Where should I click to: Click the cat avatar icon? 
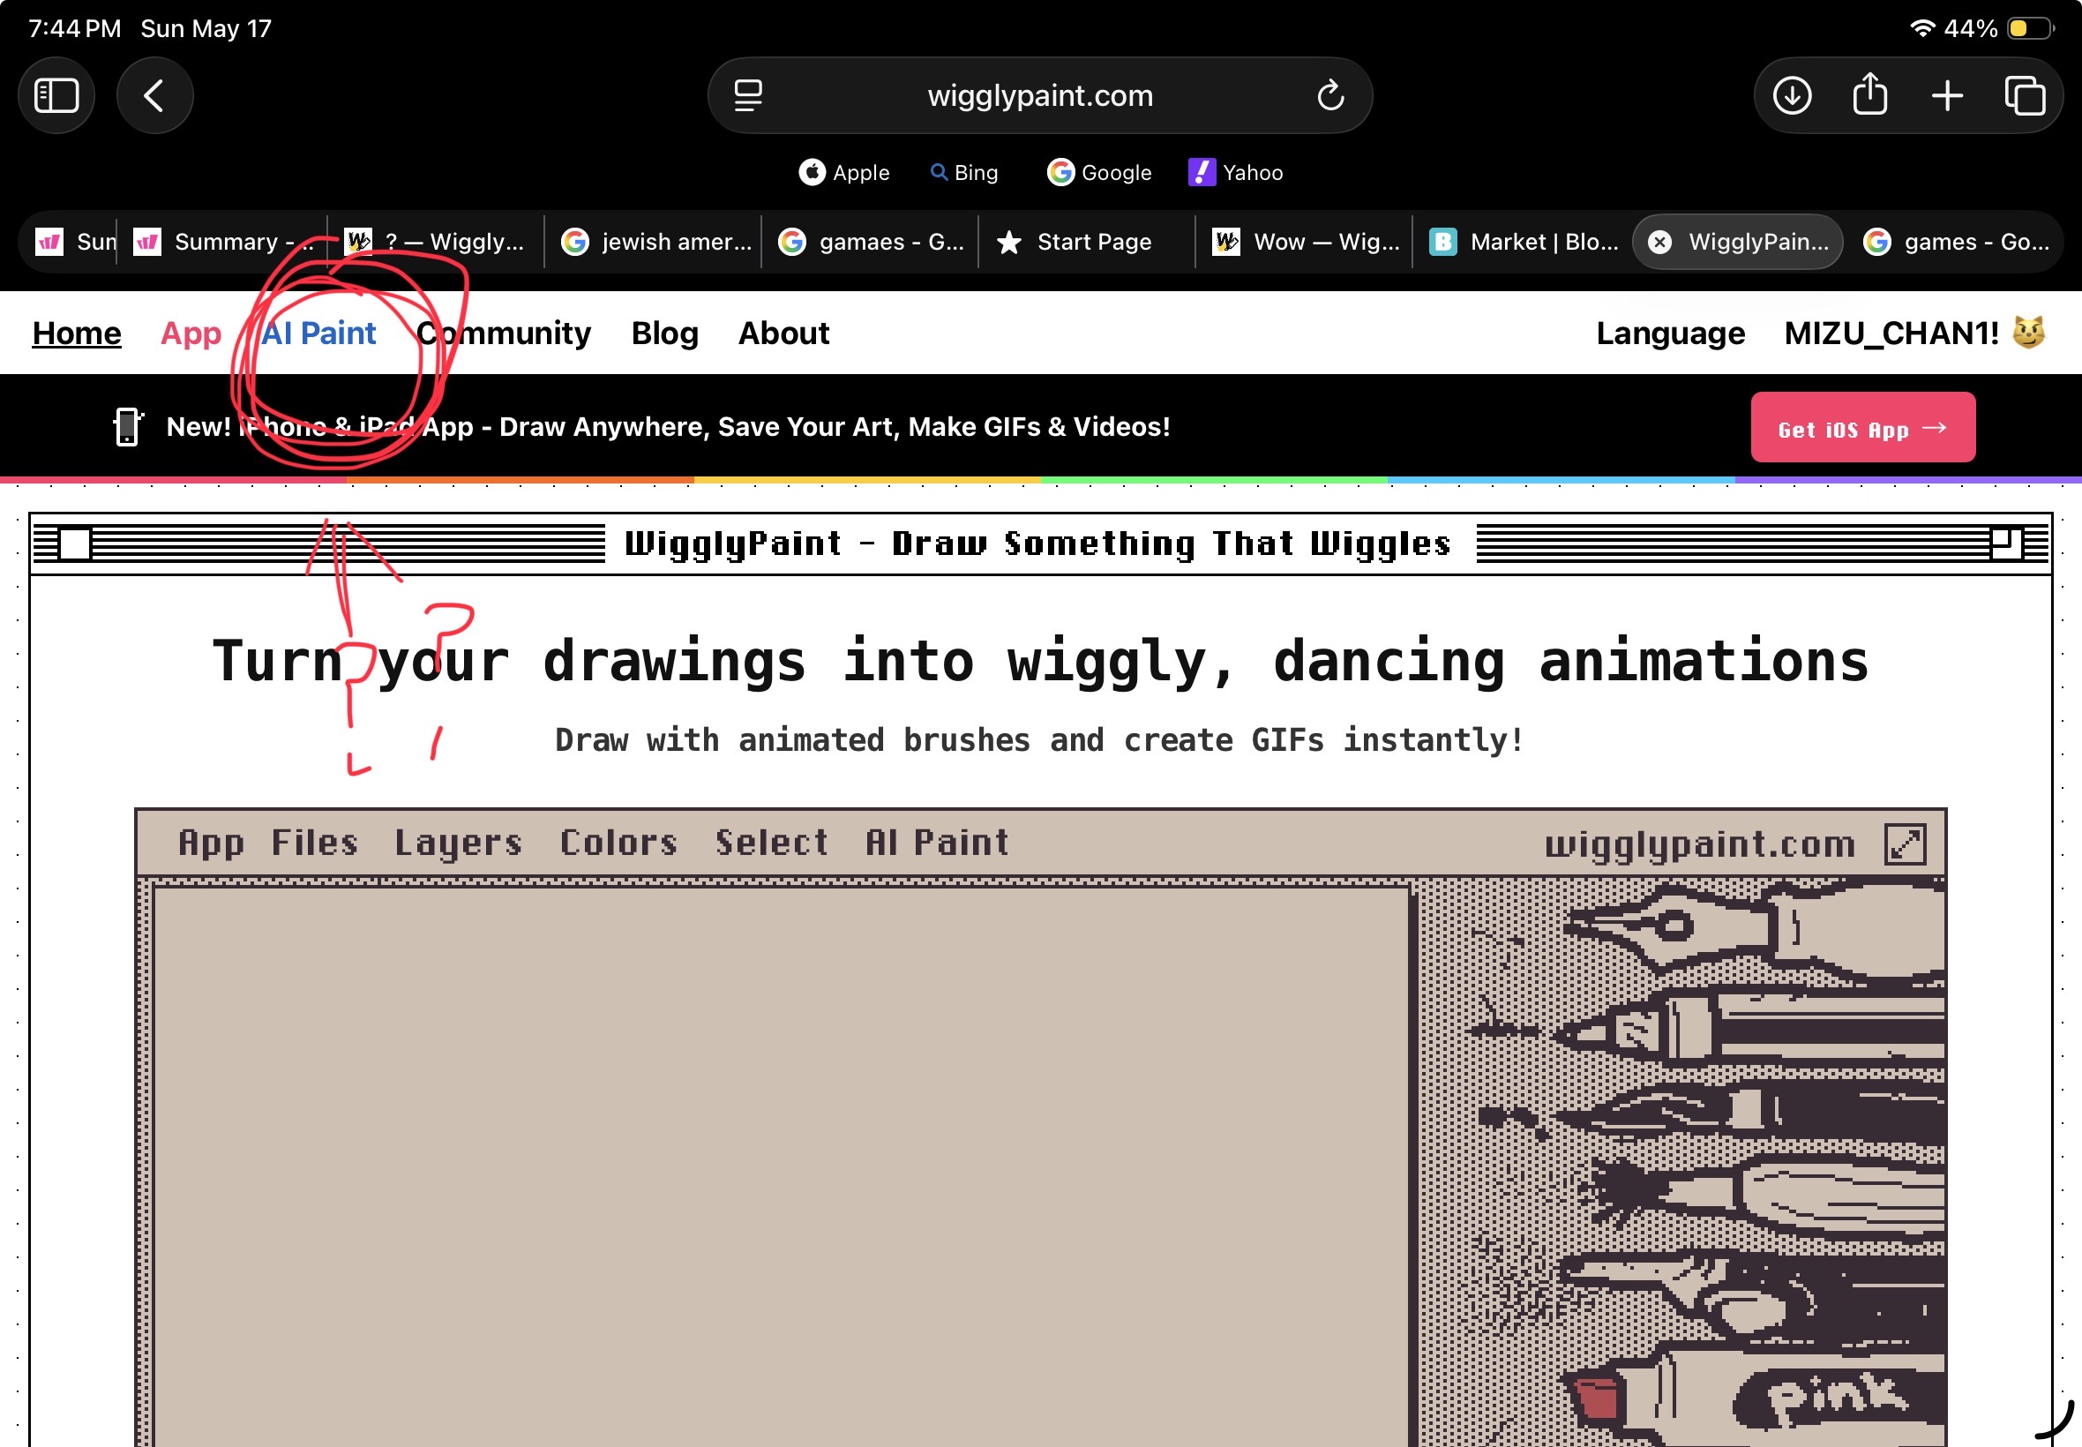(x=2027, y=332)
